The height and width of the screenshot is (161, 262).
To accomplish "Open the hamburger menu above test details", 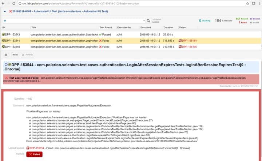I will 6,55.
